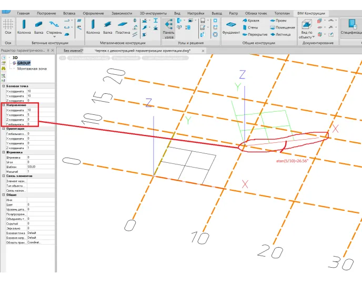The image size is (362, 283).
Task: Switch to the 3D-инструменты tab
Action: (153, 13)
